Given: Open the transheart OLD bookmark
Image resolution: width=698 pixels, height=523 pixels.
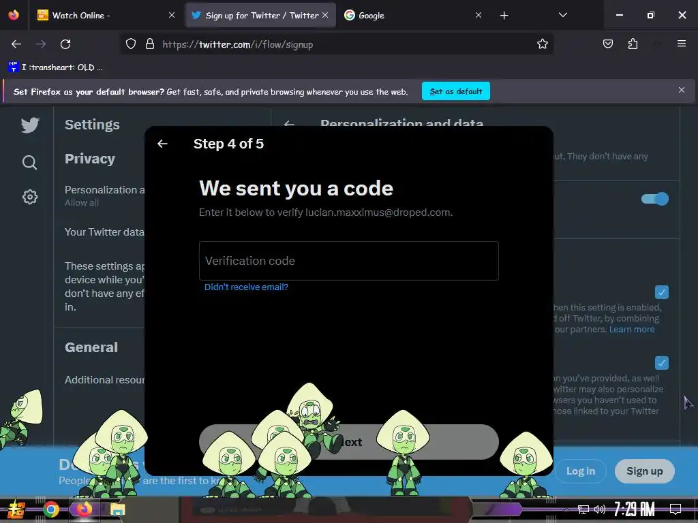Looking at the screenshot, I should click(x=55, y=67).
